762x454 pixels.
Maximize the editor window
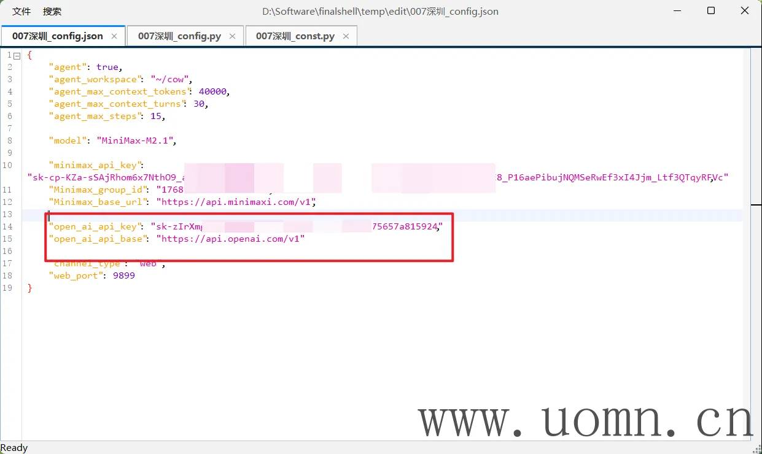coord(710,11)
